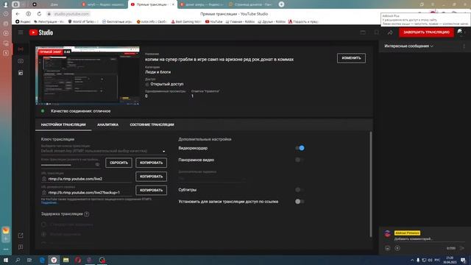
Task: Open the exit-to-YouTube icon in bottom sidebar
Action: pos(21,236)
